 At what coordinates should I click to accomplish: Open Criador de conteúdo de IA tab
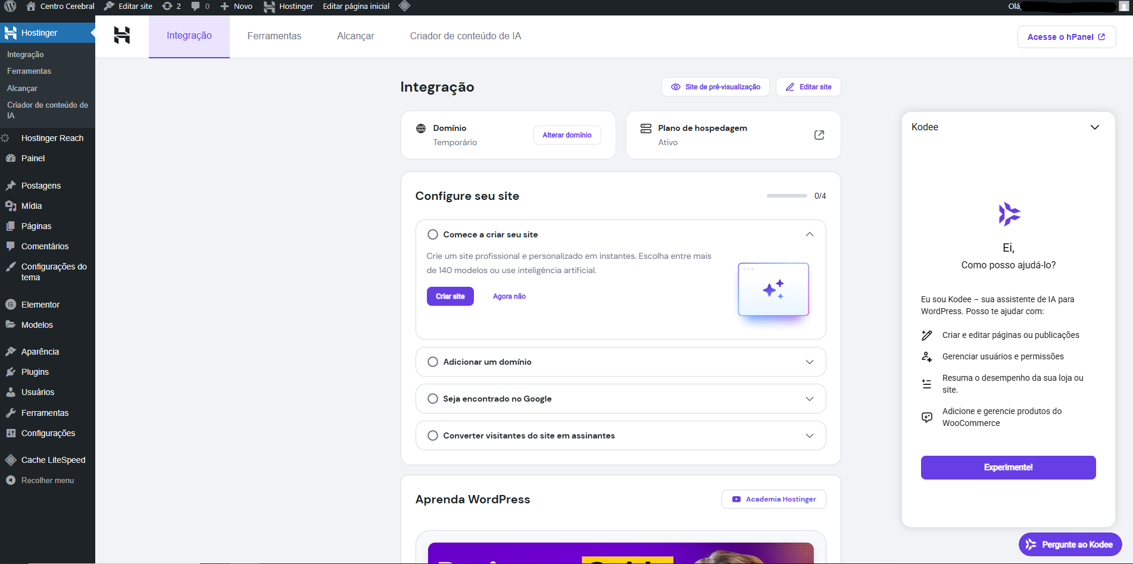466,36
